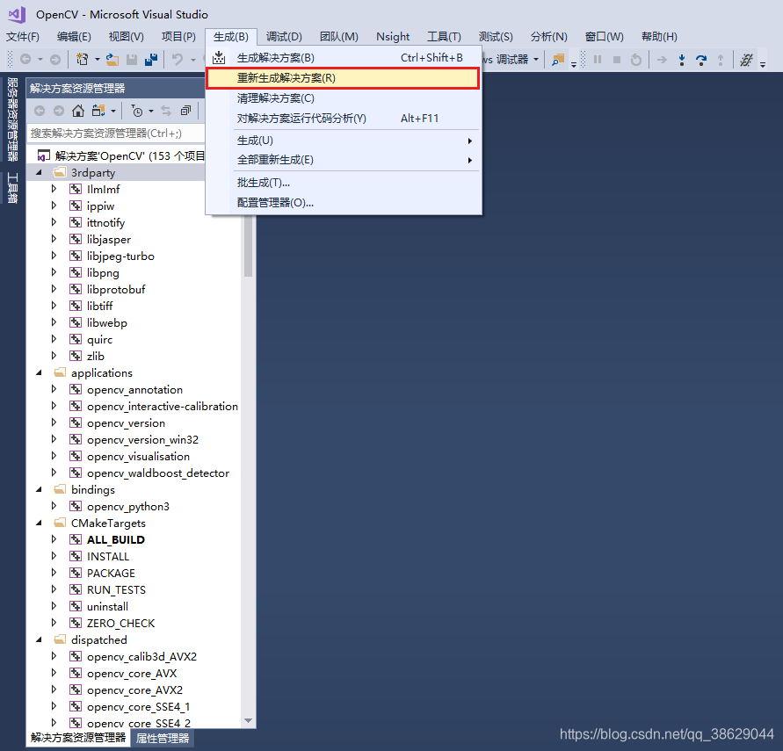
Task: Open the File (文件) menu
Action: coord(23,36)
